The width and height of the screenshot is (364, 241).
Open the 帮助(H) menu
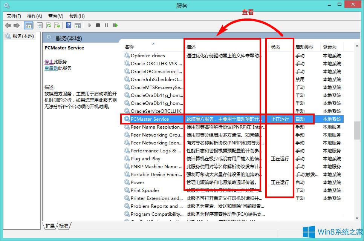[77, 16]
